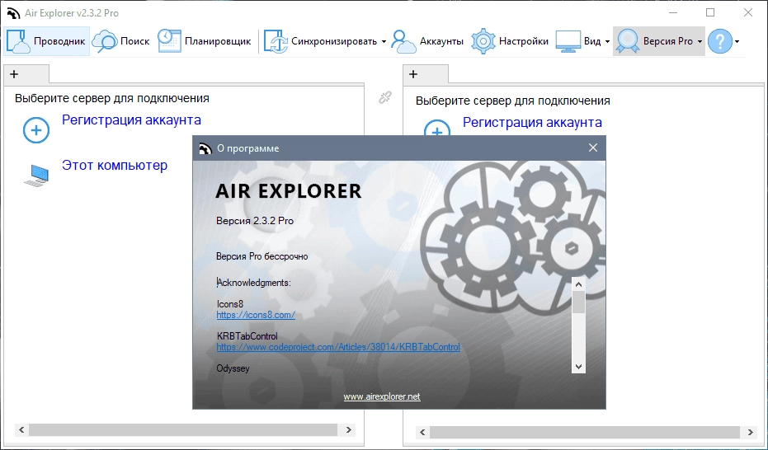The height and width of the screenshot is (450, 768).
Task: Click the Вид view monitor icon
Action: pos(568,41)
